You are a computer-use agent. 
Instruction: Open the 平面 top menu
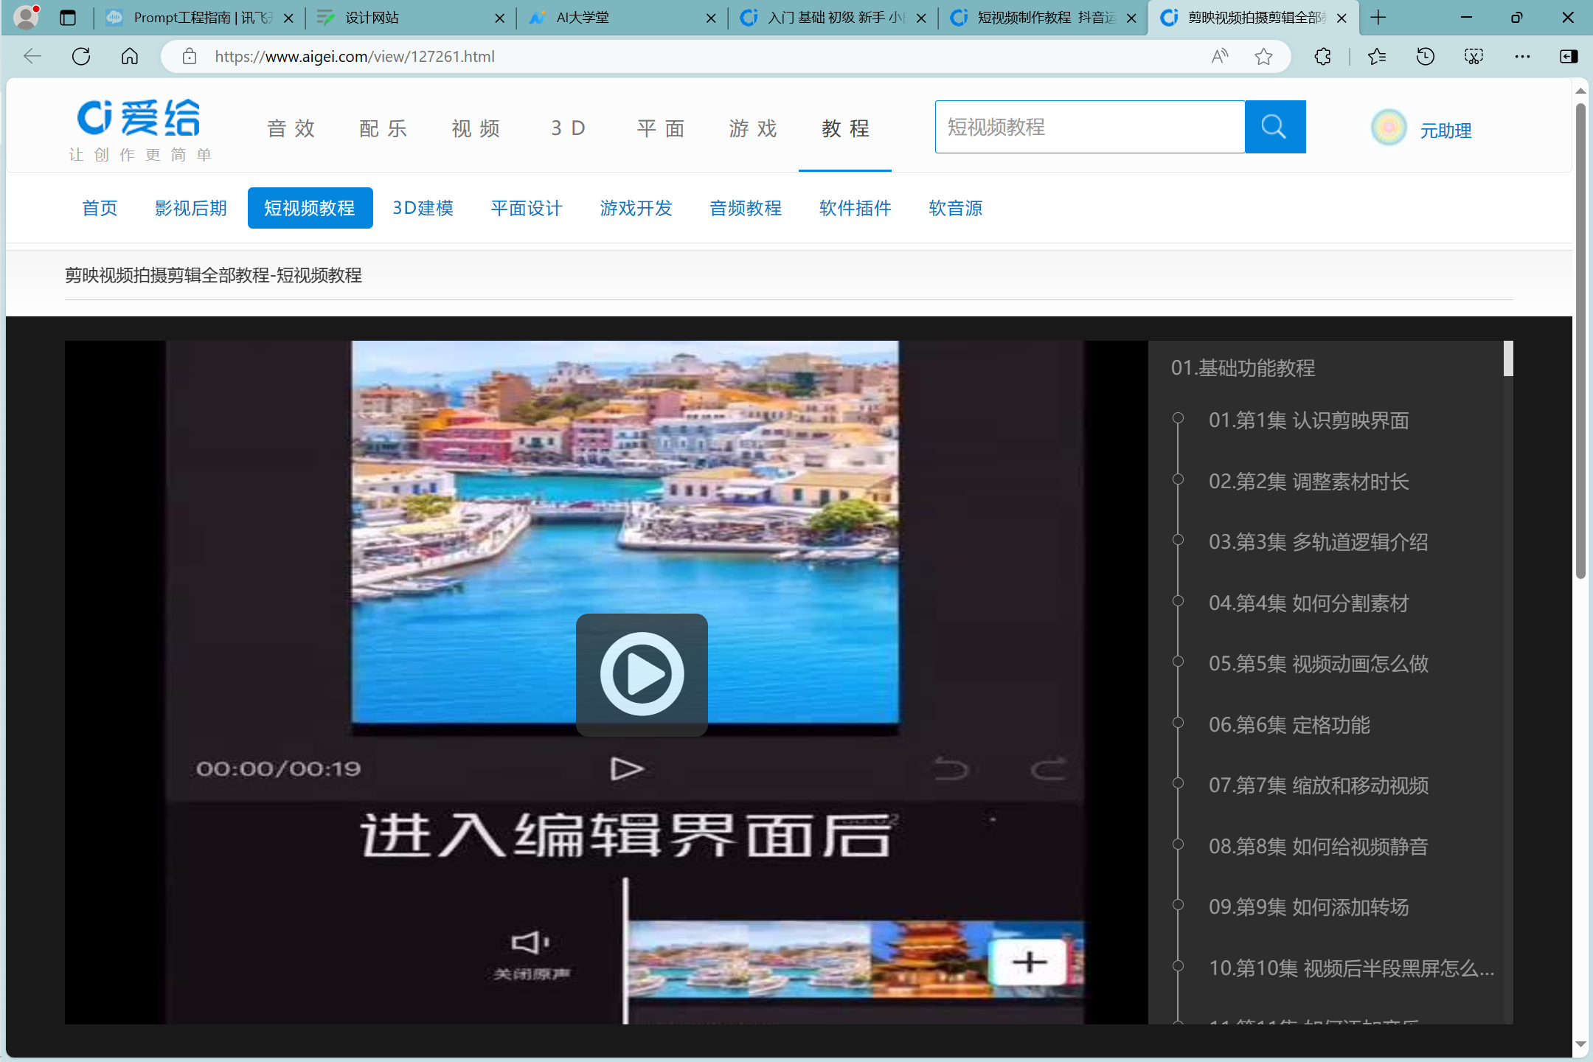point(661,128)
